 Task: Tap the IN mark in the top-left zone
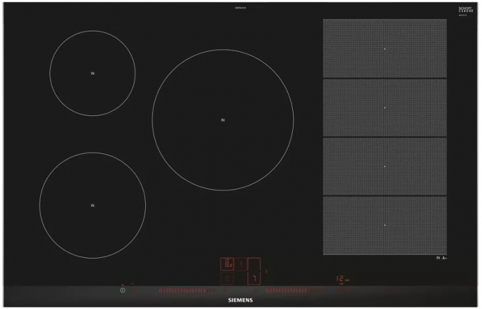coord(92,73)
